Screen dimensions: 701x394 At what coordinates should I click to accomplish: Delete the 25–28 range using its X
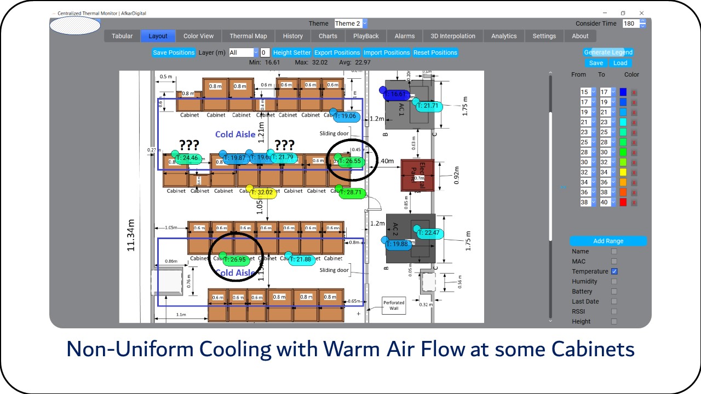pyautogui.click(x=634, y=142)
